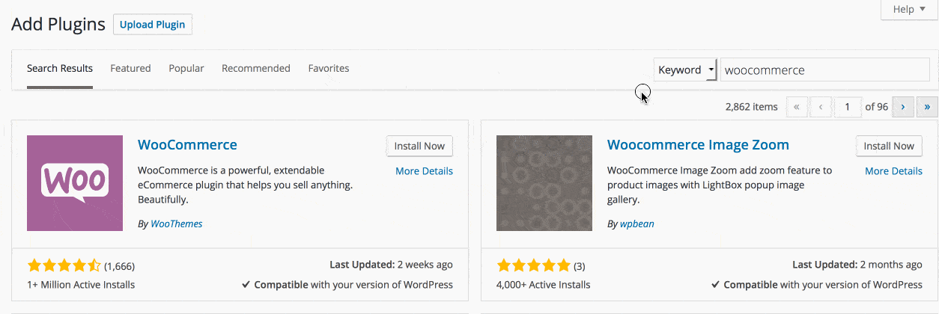Go to the first page arrow
This screenshot has width=939, height=314.
pos(796,107)
